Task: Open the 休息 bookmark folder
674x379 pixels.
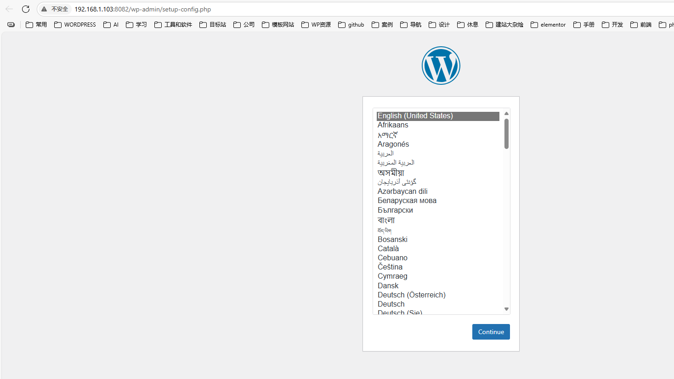Action: tap(468, 25)
